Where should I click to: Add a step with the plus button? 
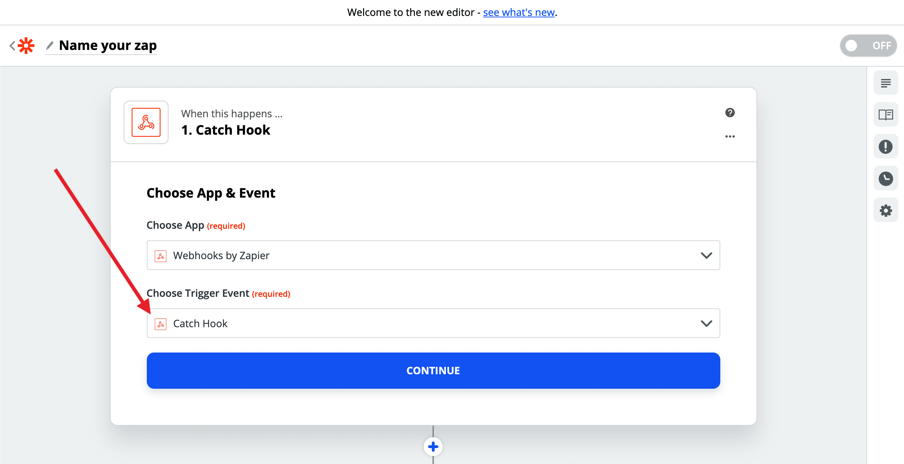coord(433,447)
